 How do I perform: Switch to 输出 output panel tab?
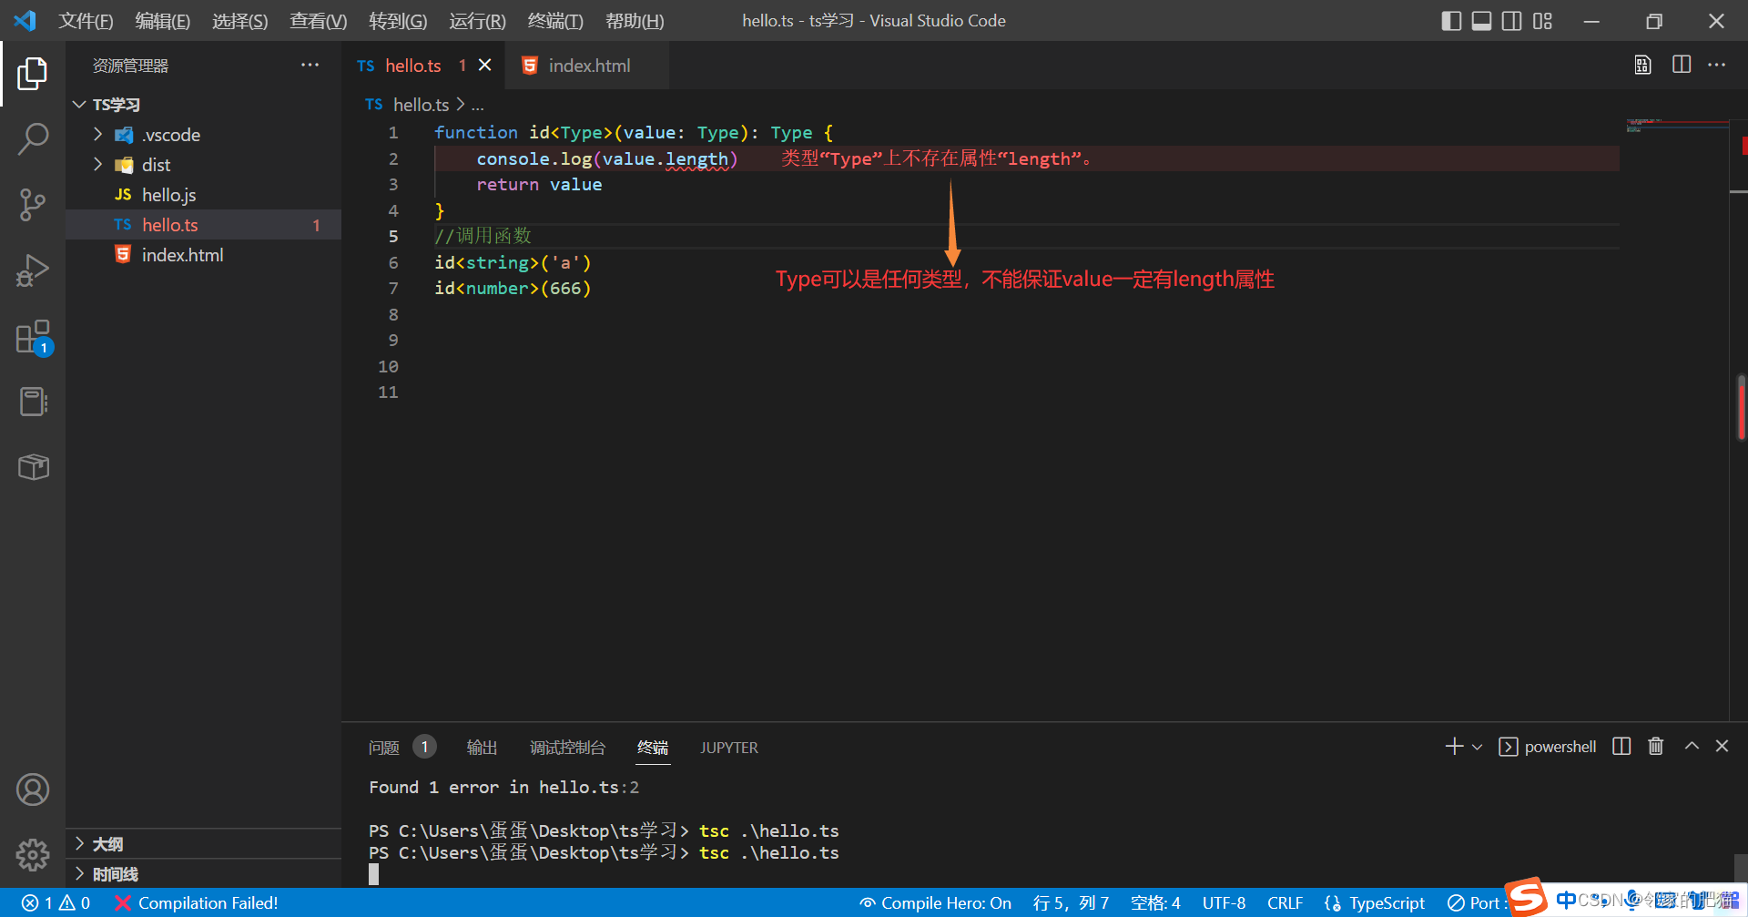[x=482, y=748]
